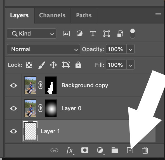Filter for pixel layers icon
165x160 pixels.
(66, 34)
